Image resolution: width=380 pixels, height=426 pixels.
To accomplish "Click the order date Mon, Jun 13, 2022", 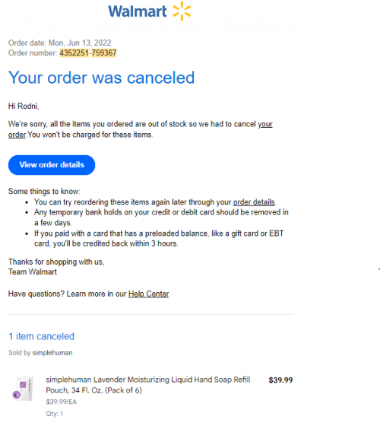I will (80, 43).
